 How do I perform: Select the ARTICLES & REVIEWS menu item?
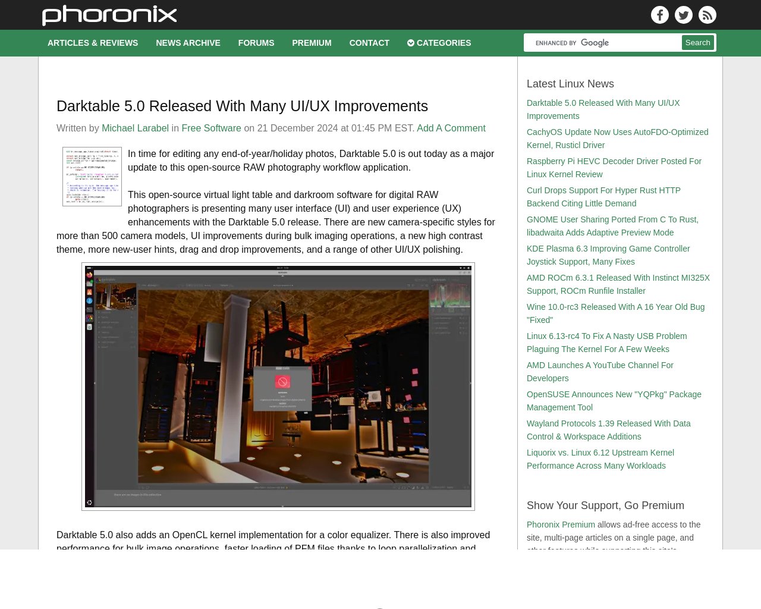click(x=93, y=43)
